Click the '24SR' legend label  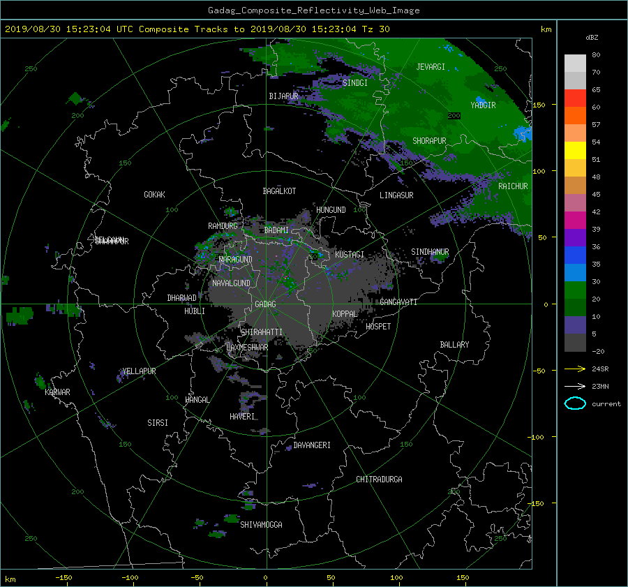point(600,369)
